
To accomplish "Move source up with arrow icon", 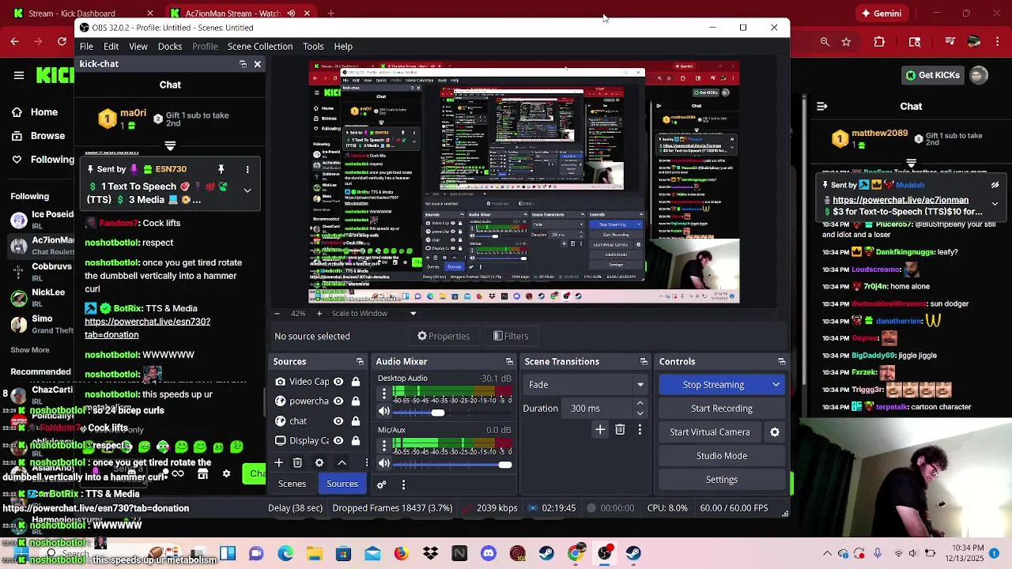I will 342,462.
